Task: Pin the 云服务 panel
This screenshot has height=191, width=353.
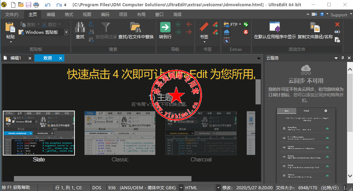Action: (x=343, y=58)
